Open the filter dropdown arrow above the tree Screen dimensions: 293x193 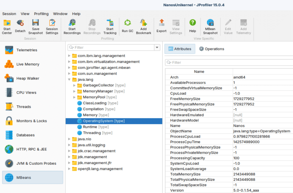tap(157, 48)
